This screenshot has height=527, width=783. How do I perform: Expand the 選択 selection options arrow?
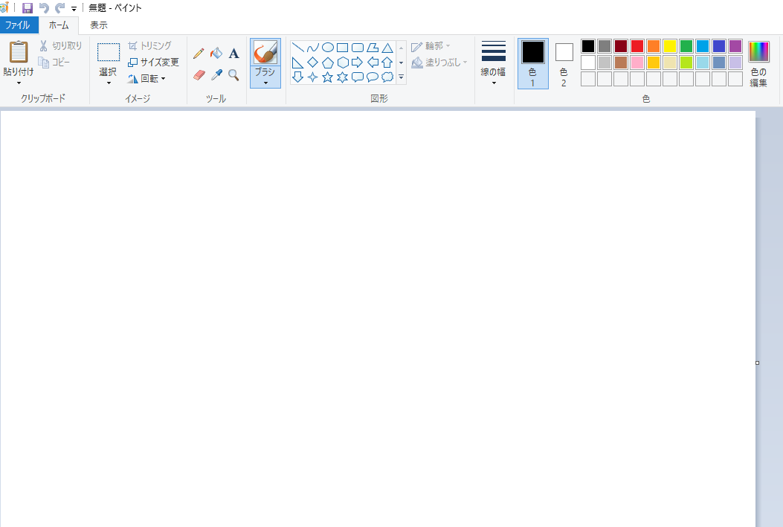[109, 83]
